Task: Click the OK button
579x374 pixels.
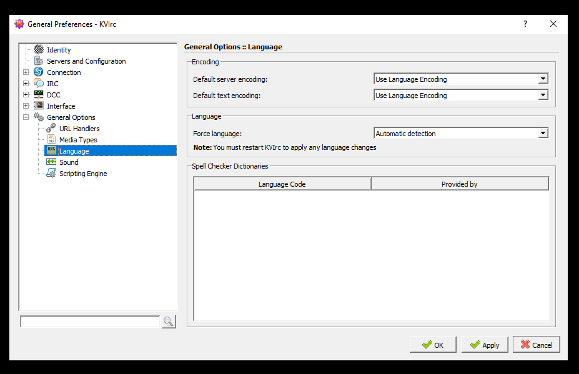Action: [432, 344]
